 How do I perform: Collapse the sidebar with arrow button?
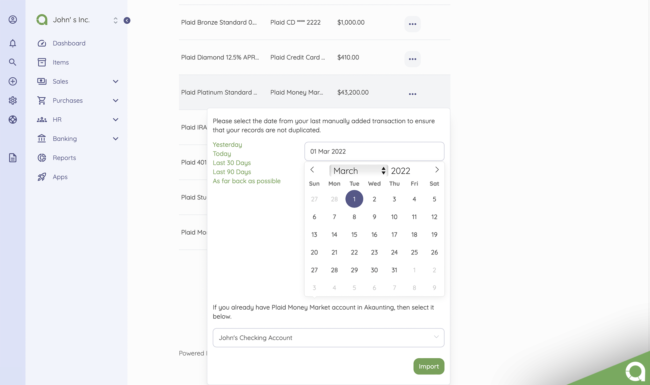click(127, 21)
